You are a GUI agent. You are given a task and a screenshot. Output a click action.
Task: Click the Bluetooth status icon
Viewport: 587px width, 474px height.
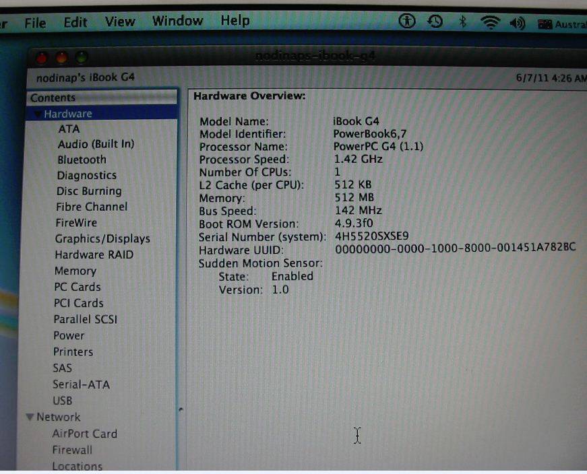tap(463, 22)
